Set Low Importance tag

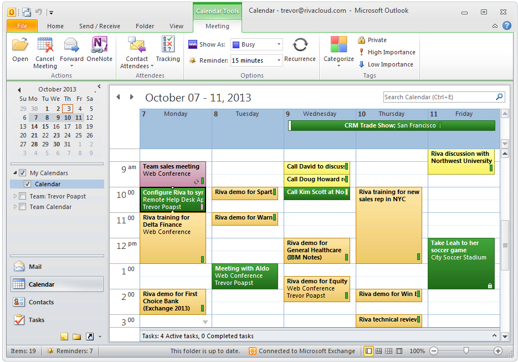(x=386, y=64)
